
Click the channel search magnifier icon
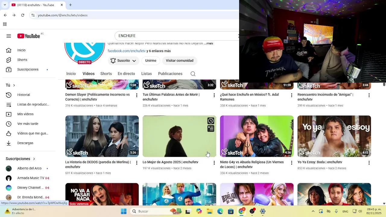[193, 74]
